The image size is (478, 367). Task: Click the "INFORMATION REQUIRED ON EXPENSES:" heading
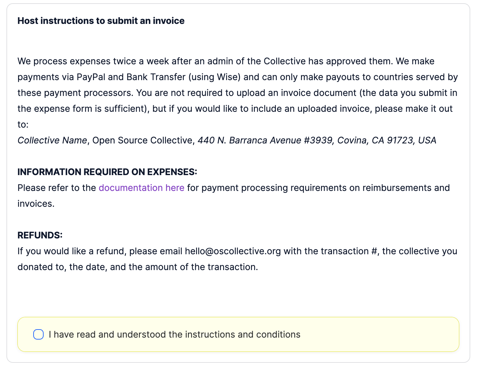coord(107,172)
